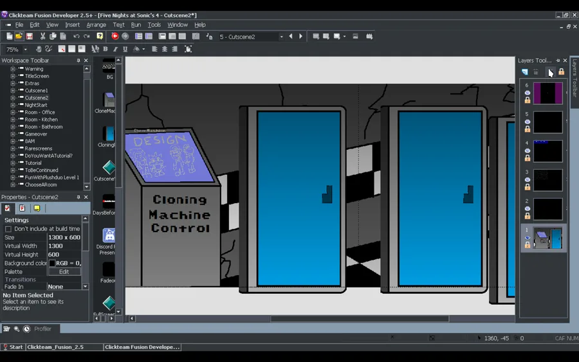The image size is (579, 362).
Task: Redo the last undone action
Action: (x=87, y=36)
